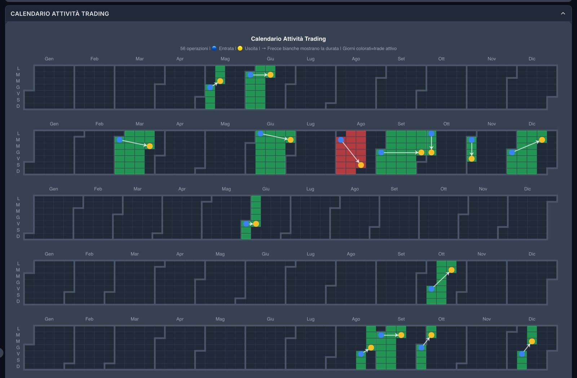This screenshot has width=577, height=378.
Task: Click the blue entry marker in the fourth calendar's October
Action: (x=431, y=289)
